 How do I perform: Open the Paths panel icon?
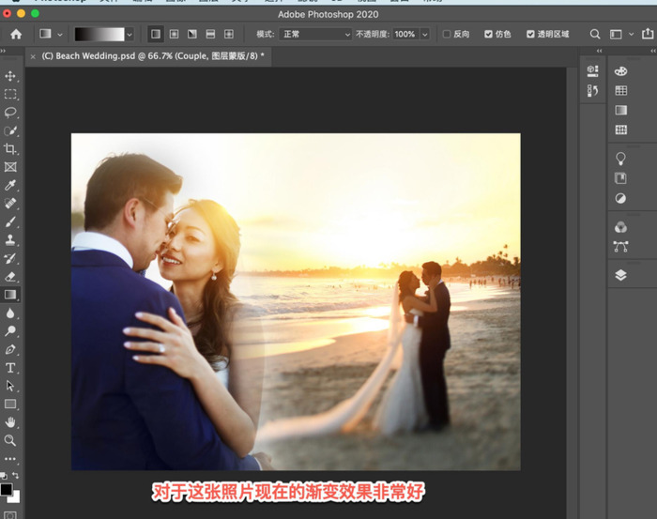pos(621,246)
